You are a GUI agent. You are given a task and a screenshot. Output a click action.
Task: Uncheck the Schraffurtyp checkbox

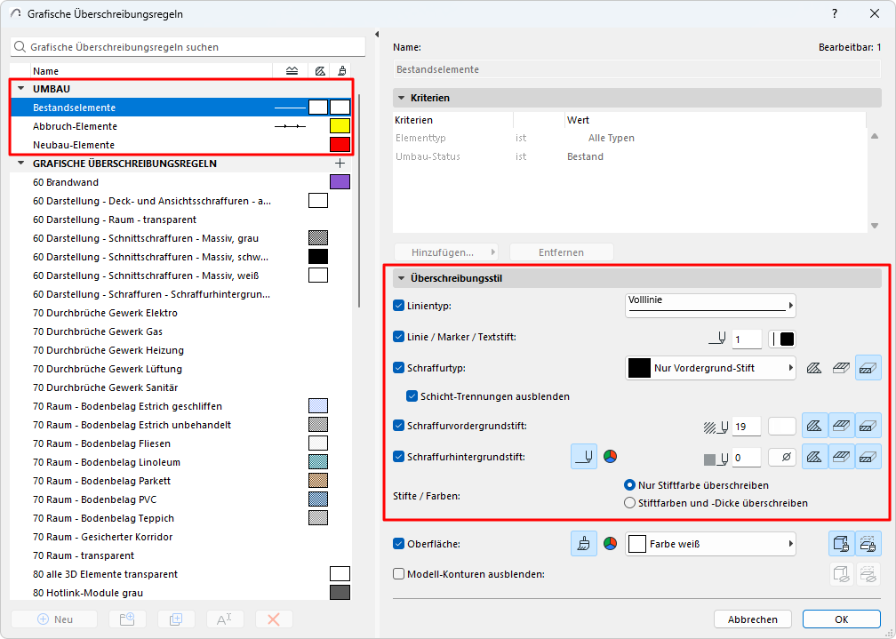399,368
